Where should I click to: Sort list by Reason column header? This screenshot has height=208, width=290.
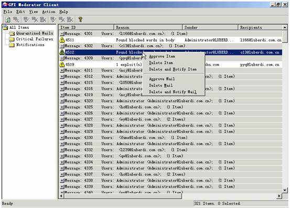(x=148, y=27)
